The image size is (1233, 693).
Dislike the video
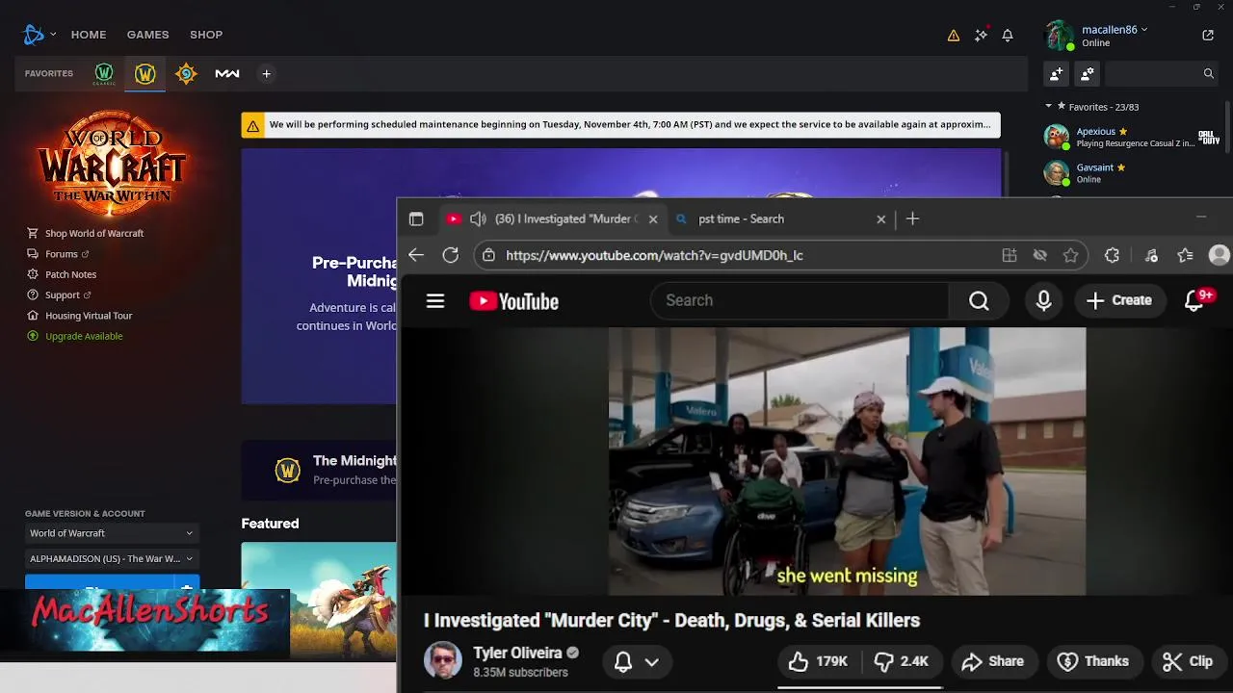point(902,661)
